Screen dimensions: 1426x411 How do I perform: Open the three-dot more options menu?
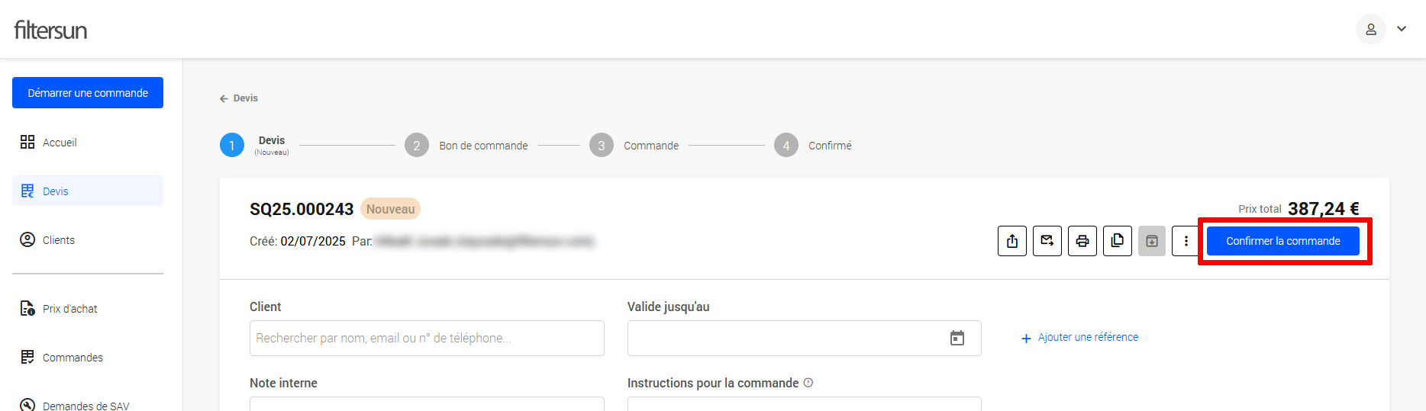(x=1186, y=241)
